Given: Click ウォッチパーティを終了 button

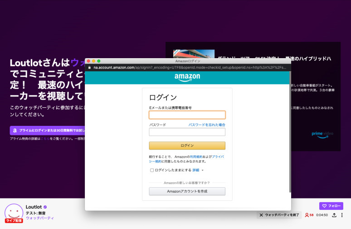Looking at the screenshot, I should (279, 215).
